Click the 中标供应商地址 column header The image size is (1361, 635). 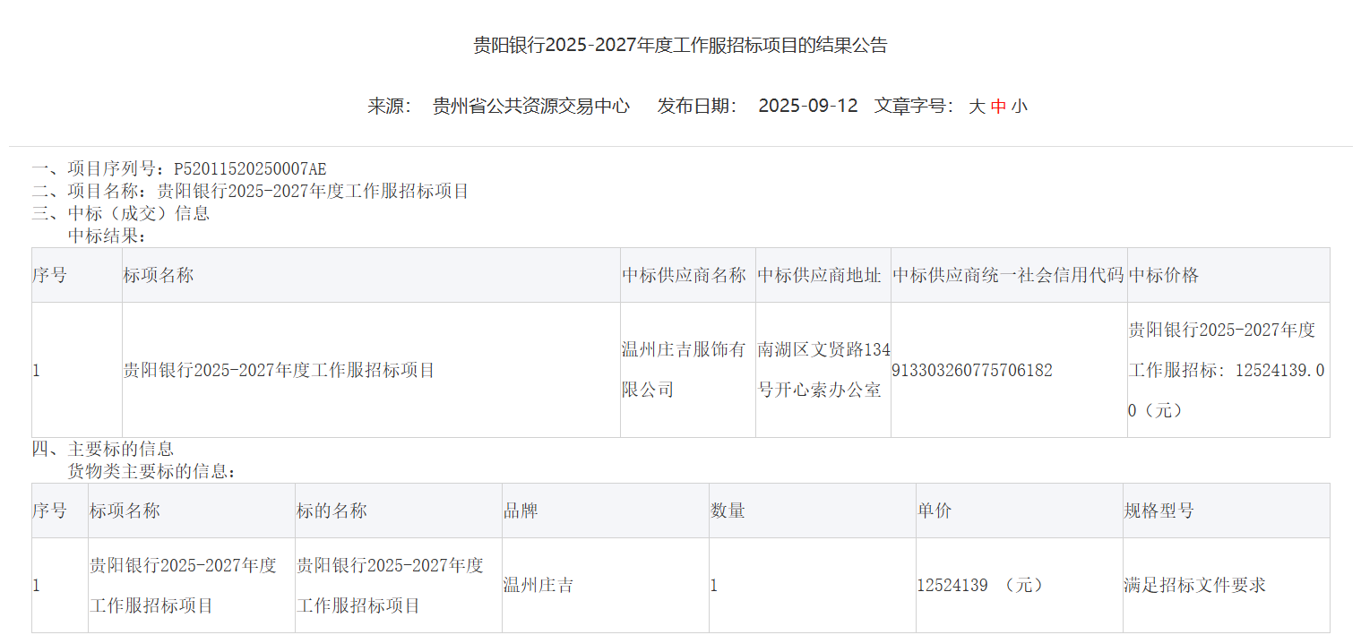tap(820, 276)
